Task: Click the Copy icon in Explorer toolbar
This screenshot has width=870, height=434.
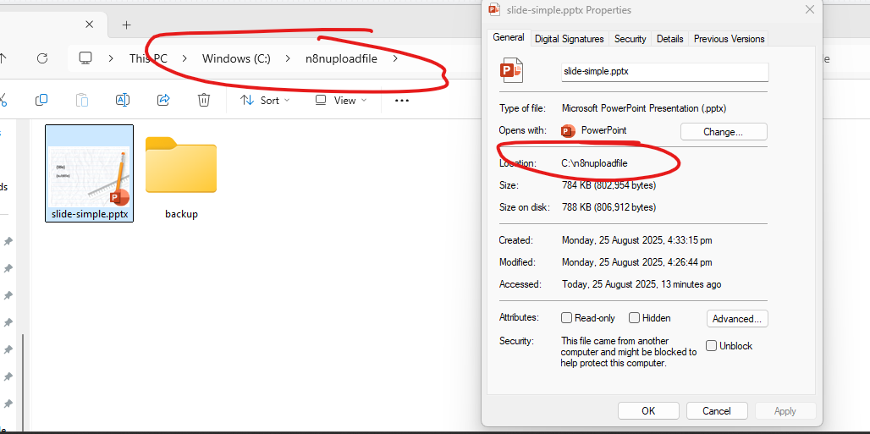Action: point(41,100)
